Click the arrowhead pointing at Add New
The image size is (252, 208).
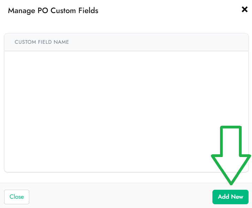click(x=231, y=169)
